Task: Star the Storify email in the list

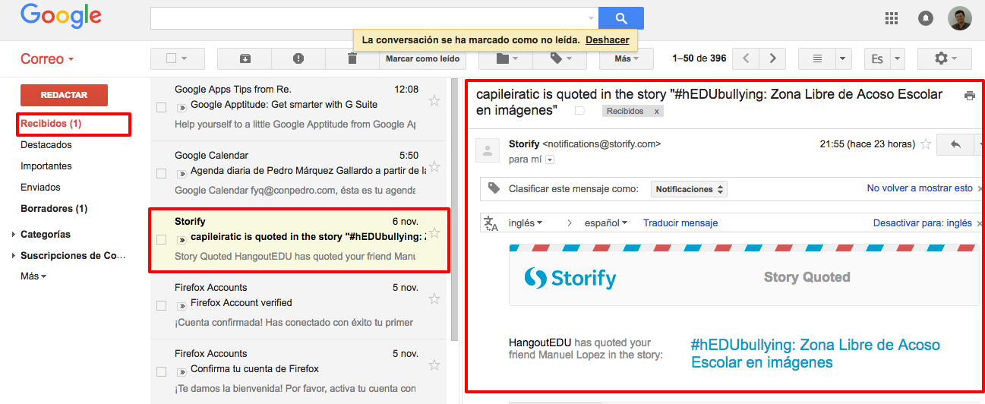Action: tap(434, 232)
